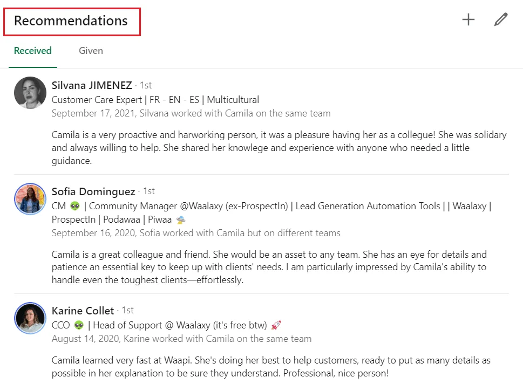This screenshot has height=391, width=523.
Task: Click the Karine Collet name link
Action: (x=83, y=311)
